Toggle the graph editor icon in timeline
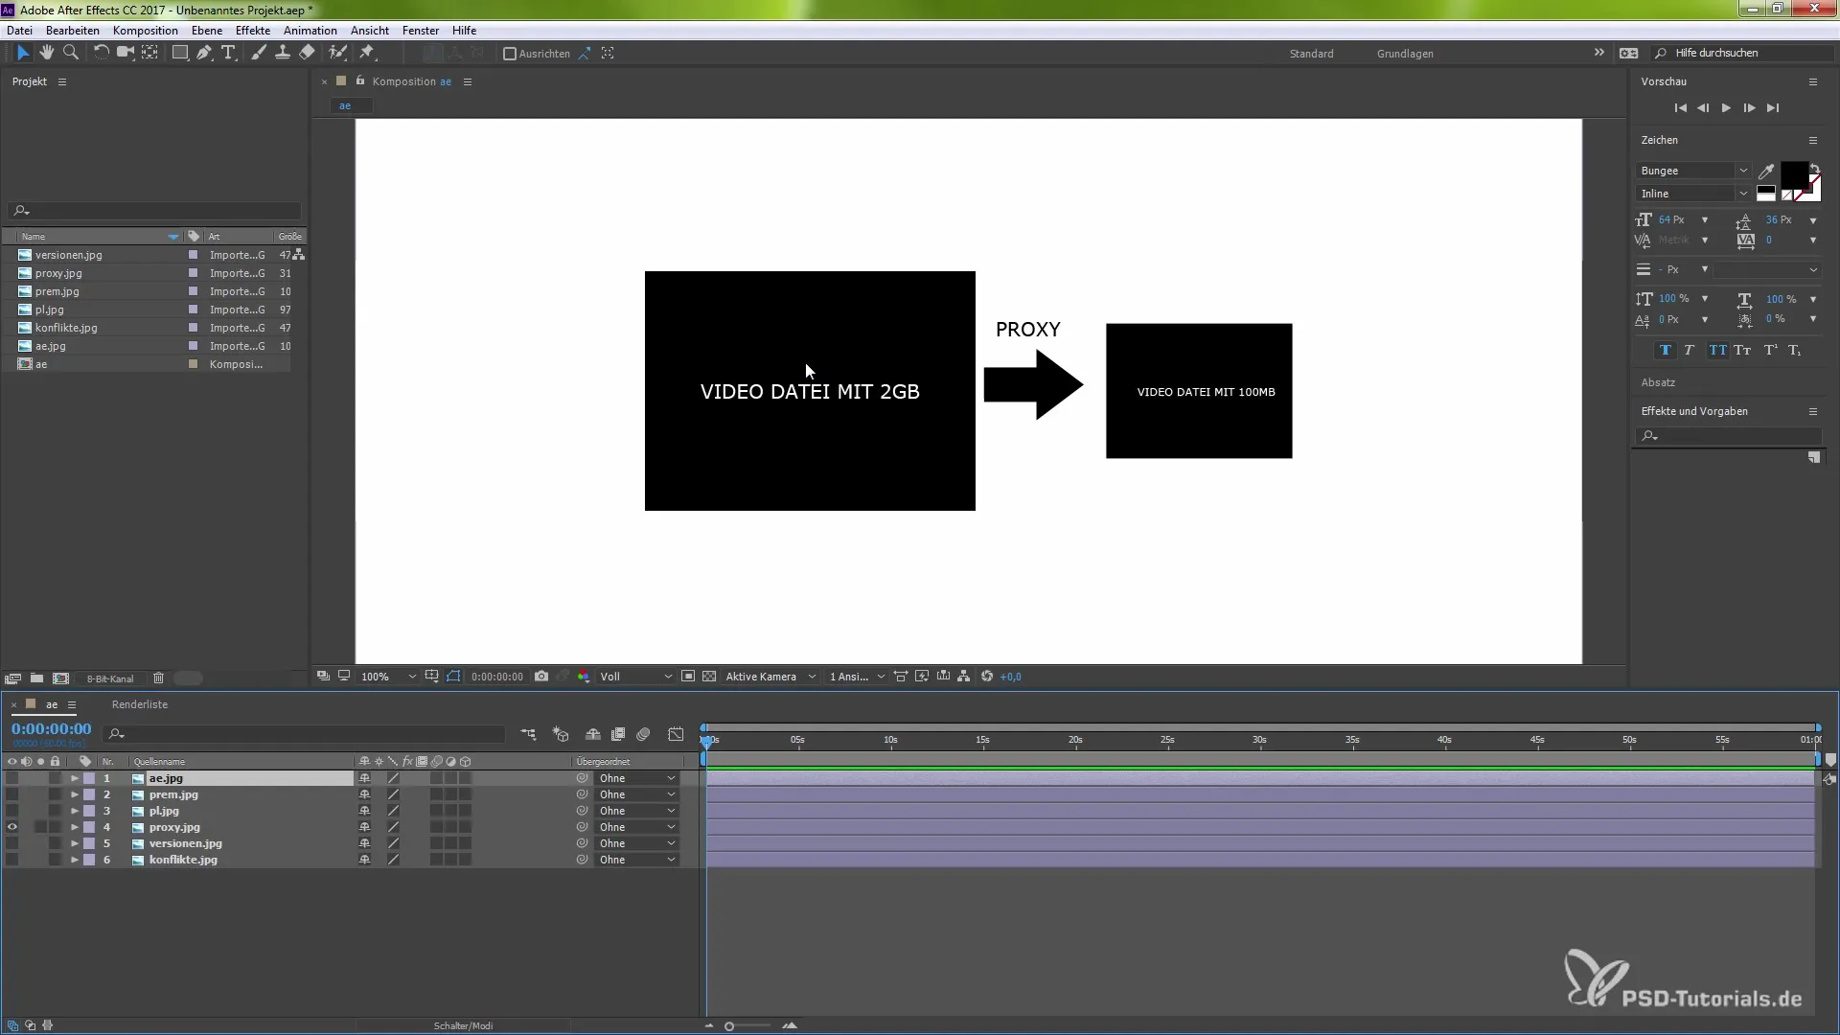 [x=676, y=734]
